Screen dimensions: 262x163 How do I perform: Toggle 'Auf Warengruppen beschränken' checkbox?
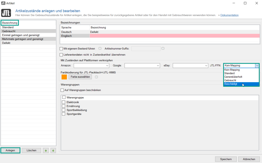pyautogui.click(x=62, y=90)
